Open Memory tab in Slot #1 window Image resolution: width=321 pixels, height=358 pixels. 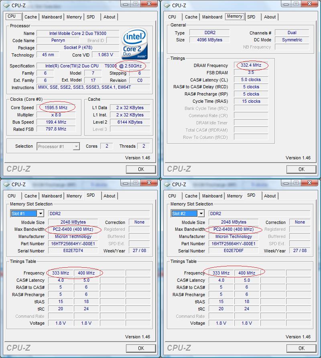[x=74, y=196]
